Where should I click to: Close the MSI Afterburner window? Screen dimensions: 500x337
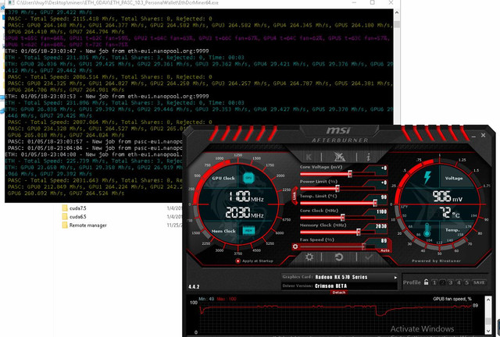[x=483, y=135]
